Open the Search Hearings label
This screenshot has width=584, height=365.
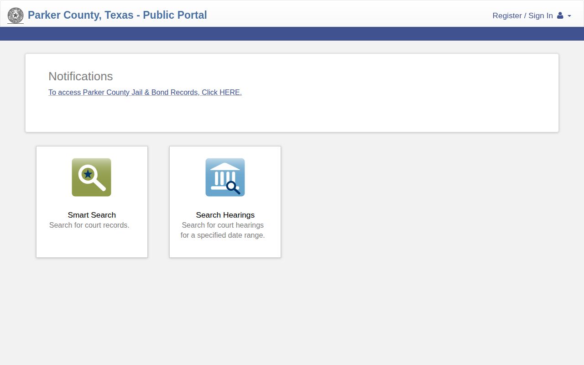[x=225, y=215]
